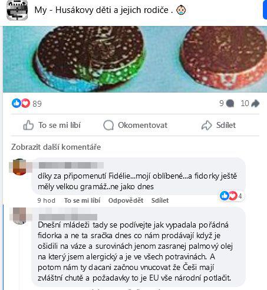View the post's like reaction icon
Image resolution: width=267 pixels, height=290 pixels.
click(17, 103)
